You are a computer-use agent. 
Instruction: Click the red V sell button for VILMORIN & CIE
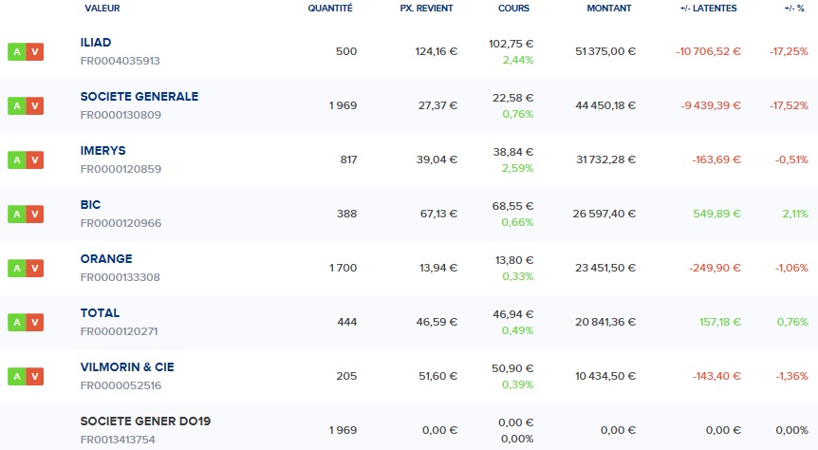pos(35,376)
